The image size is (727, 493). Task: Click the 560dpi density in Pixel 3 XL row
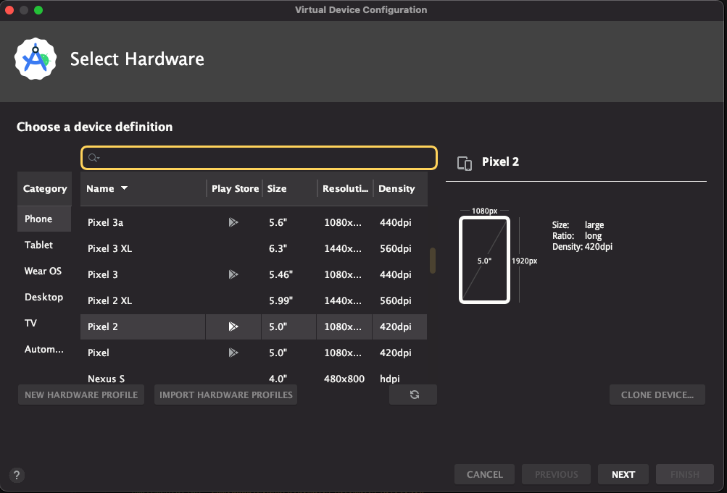[x=395, y=248]
